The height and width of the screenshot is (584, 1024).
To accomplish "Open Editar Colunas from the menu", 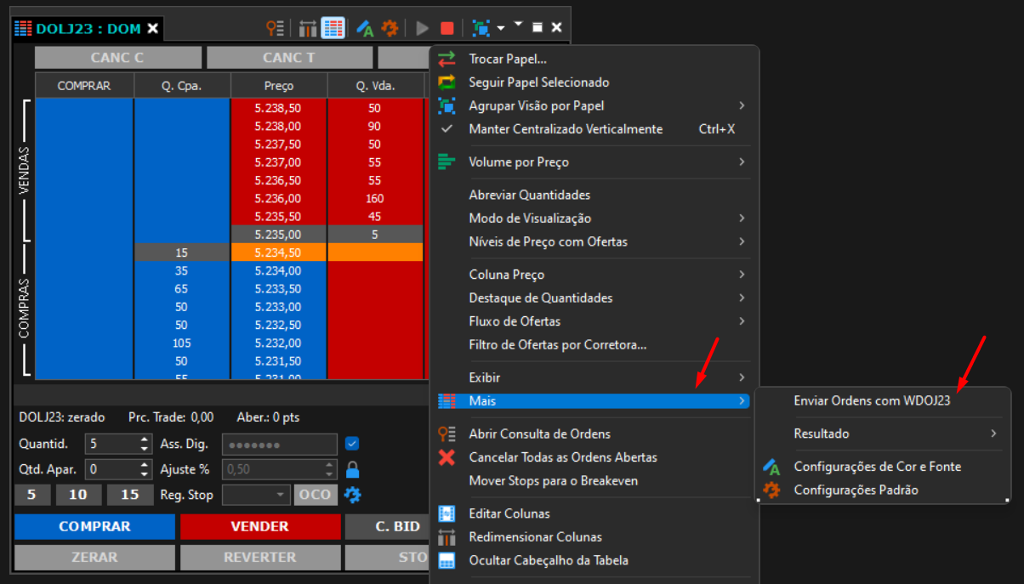I will pyautogui.click(x=592, y=513).
